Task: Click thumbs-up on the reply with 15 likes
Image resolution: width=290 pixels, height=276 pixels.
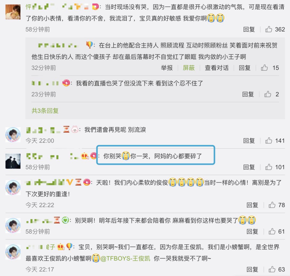Action: (x=264, y=68)
